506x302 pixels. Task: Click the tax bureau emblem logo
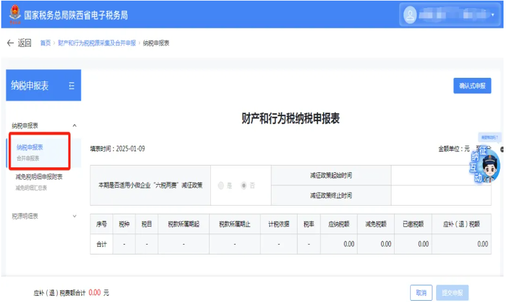[14, 14]
